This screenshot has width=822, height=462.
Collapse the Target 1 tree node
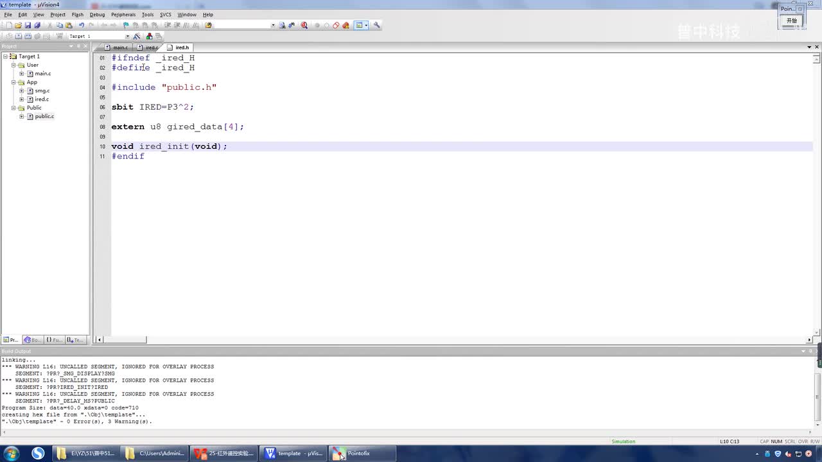(5, 56)
